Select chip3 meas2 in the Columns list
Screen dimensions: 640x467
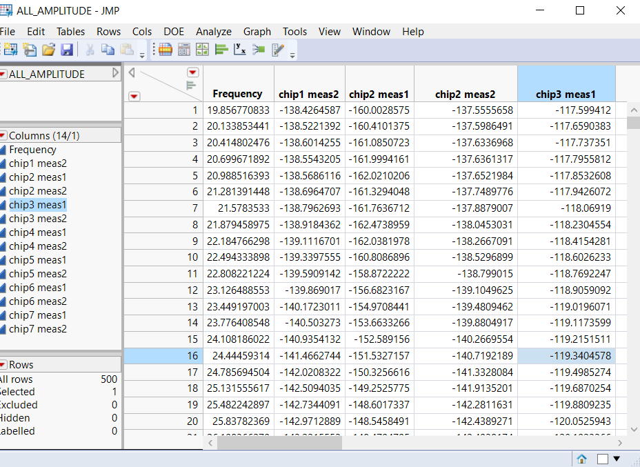37,219
